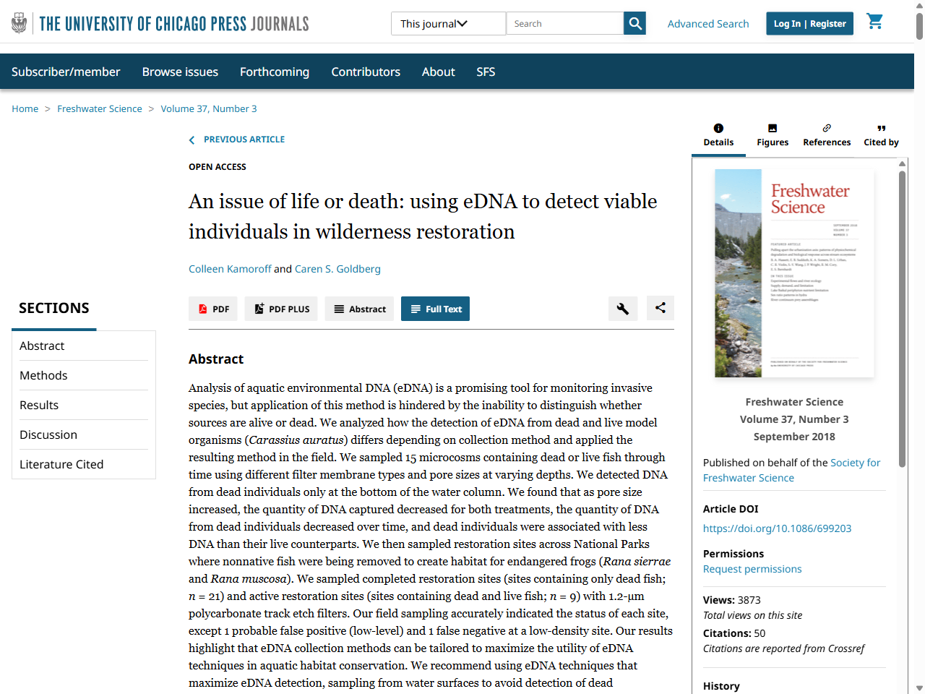Open the PDF download button

coord(213,309)
